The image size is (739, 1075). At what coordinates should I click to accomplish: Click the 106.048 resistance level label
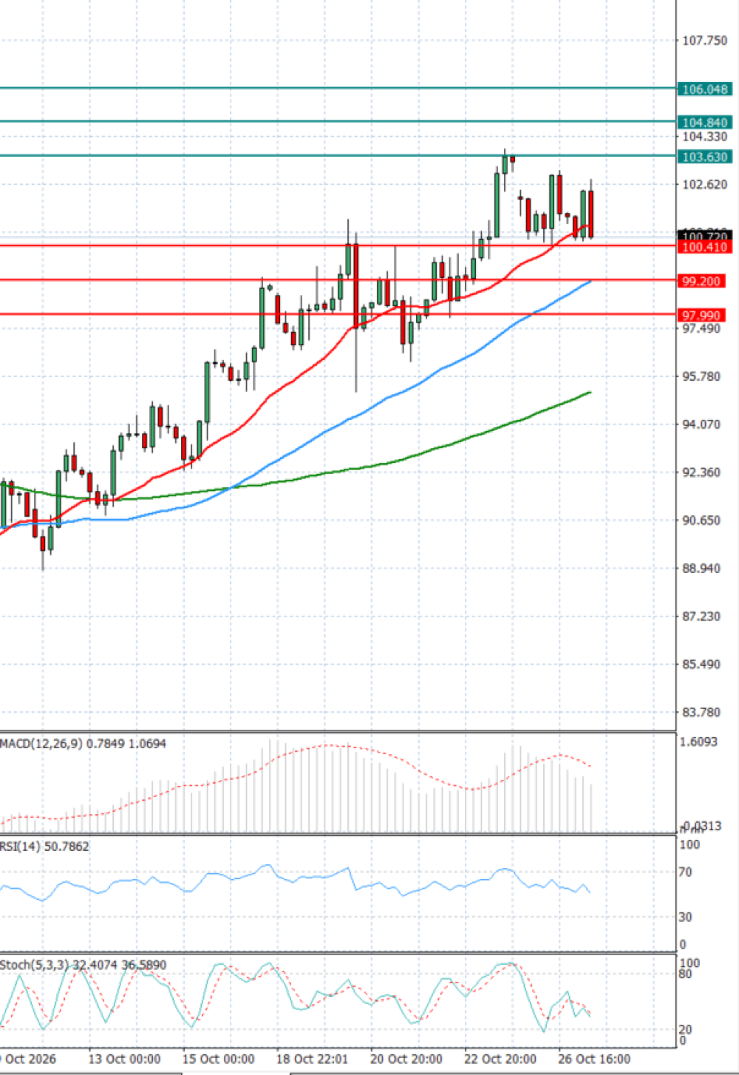(x=704, y=89)
